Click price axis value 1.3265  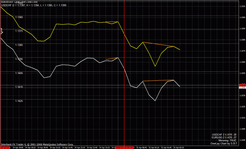tap(242, 62)
